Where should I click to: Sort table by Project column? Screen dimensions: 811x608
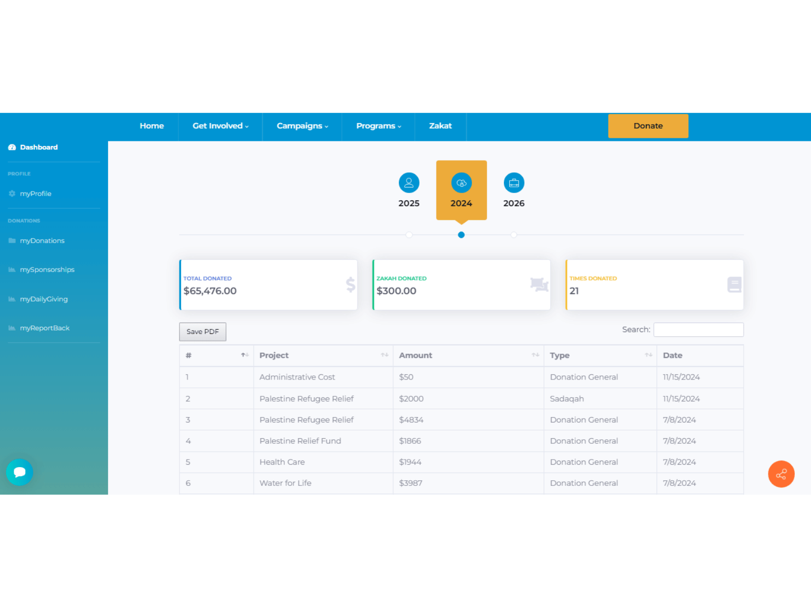click(x=323, y=356)
